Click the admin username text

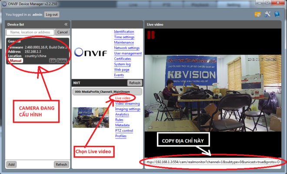(x=37, y=14)
